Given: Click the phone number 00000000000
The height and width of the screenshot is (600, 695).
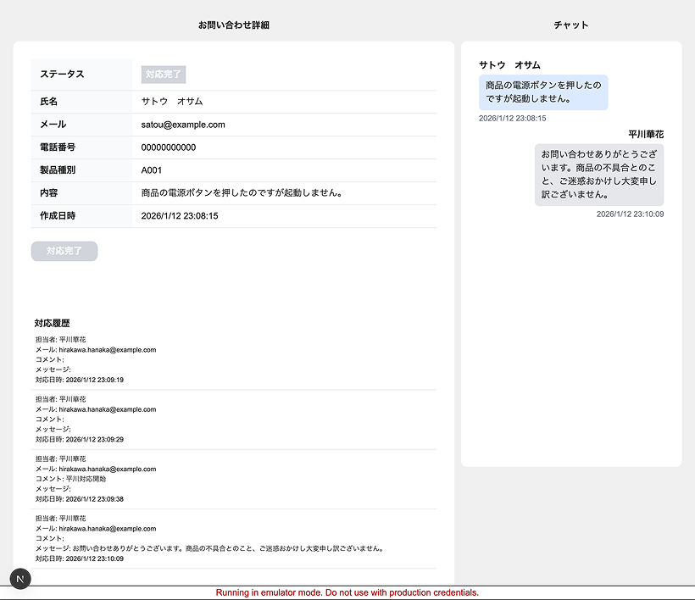Looking at the screenshot, I should pyautogui.click(x=169, y=147).
